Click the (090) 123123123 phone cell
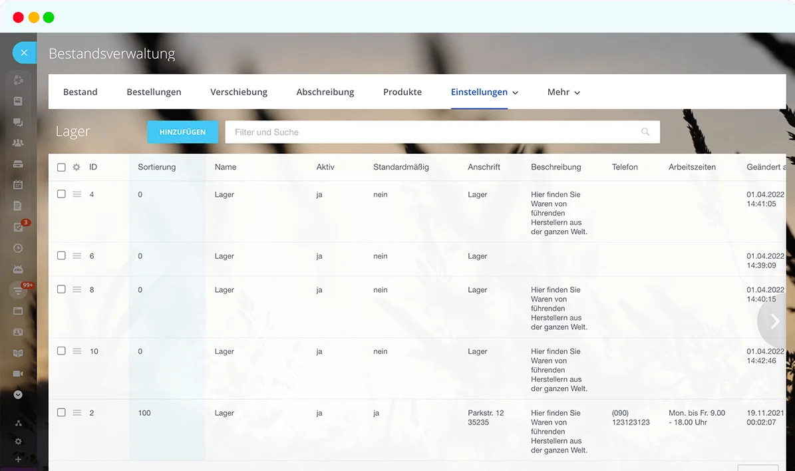This screenshot has height=471, width=795. (630, 417)
